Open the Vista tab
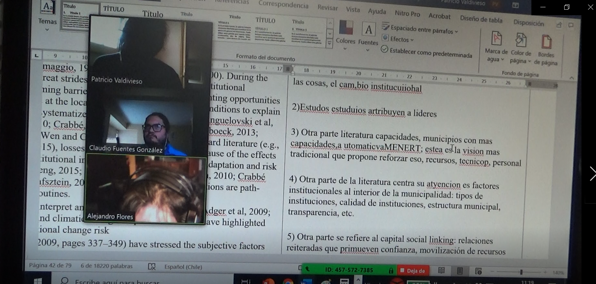Screen dimensions: 596x284 pyautogui.click(x=353, y=9)
